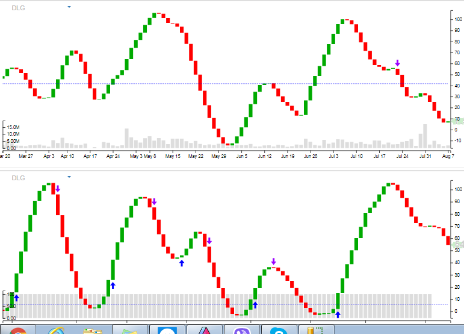Click the blue up arrow below the second bottom-chart rally
Image resolution: width=464 pixels, height=334 pixels.
coord(113,285)
